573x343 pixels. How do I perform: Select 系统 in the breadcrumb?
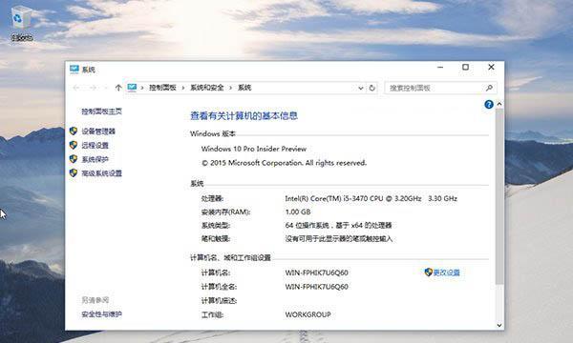pos(244,88)
